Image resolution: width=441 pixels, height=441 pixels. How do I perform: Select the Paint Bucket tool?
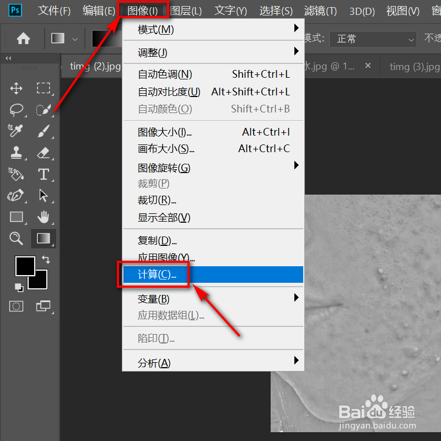[16, 174]
